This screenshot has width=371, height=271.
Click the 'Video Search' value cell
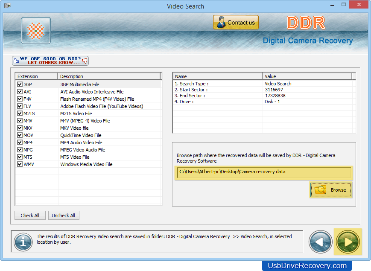tap(278, 84)
